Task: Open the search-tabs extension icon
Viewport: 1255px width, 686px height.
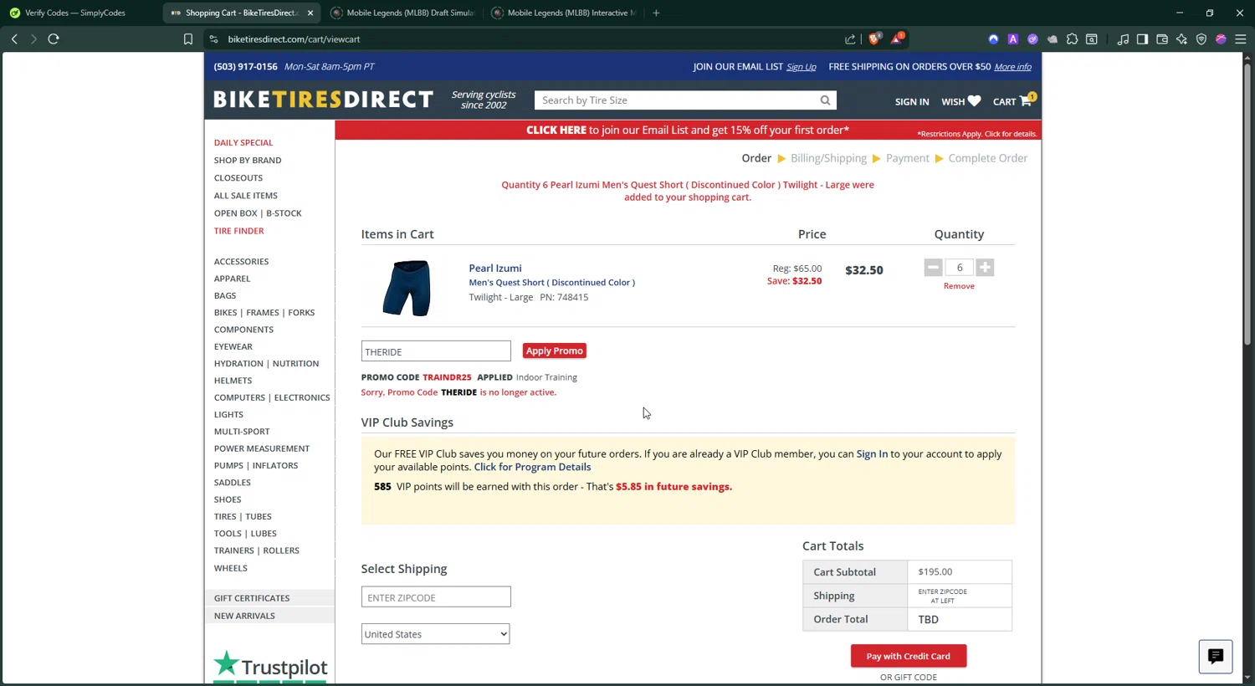Action: pos(1092,39)
